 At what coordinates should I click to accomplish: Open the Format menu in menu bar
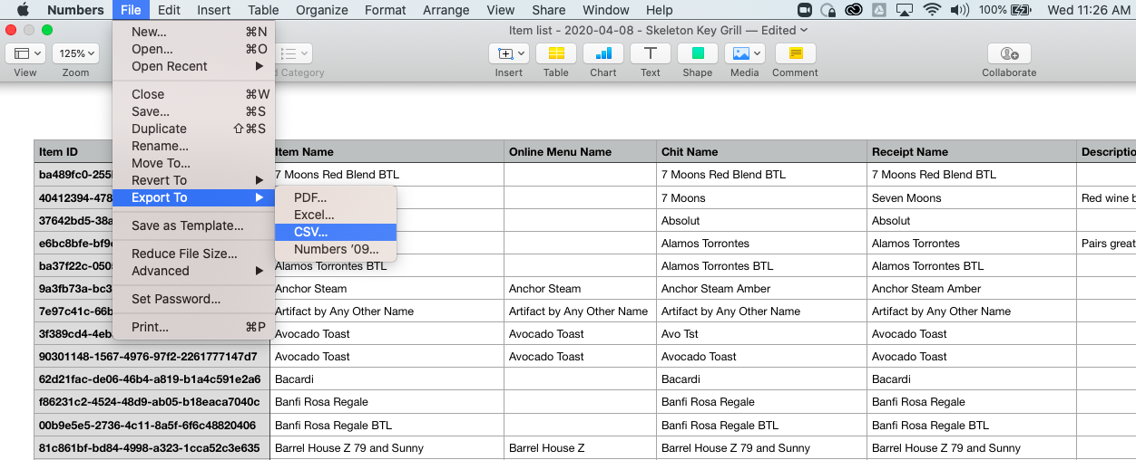[x=385, y=10]
